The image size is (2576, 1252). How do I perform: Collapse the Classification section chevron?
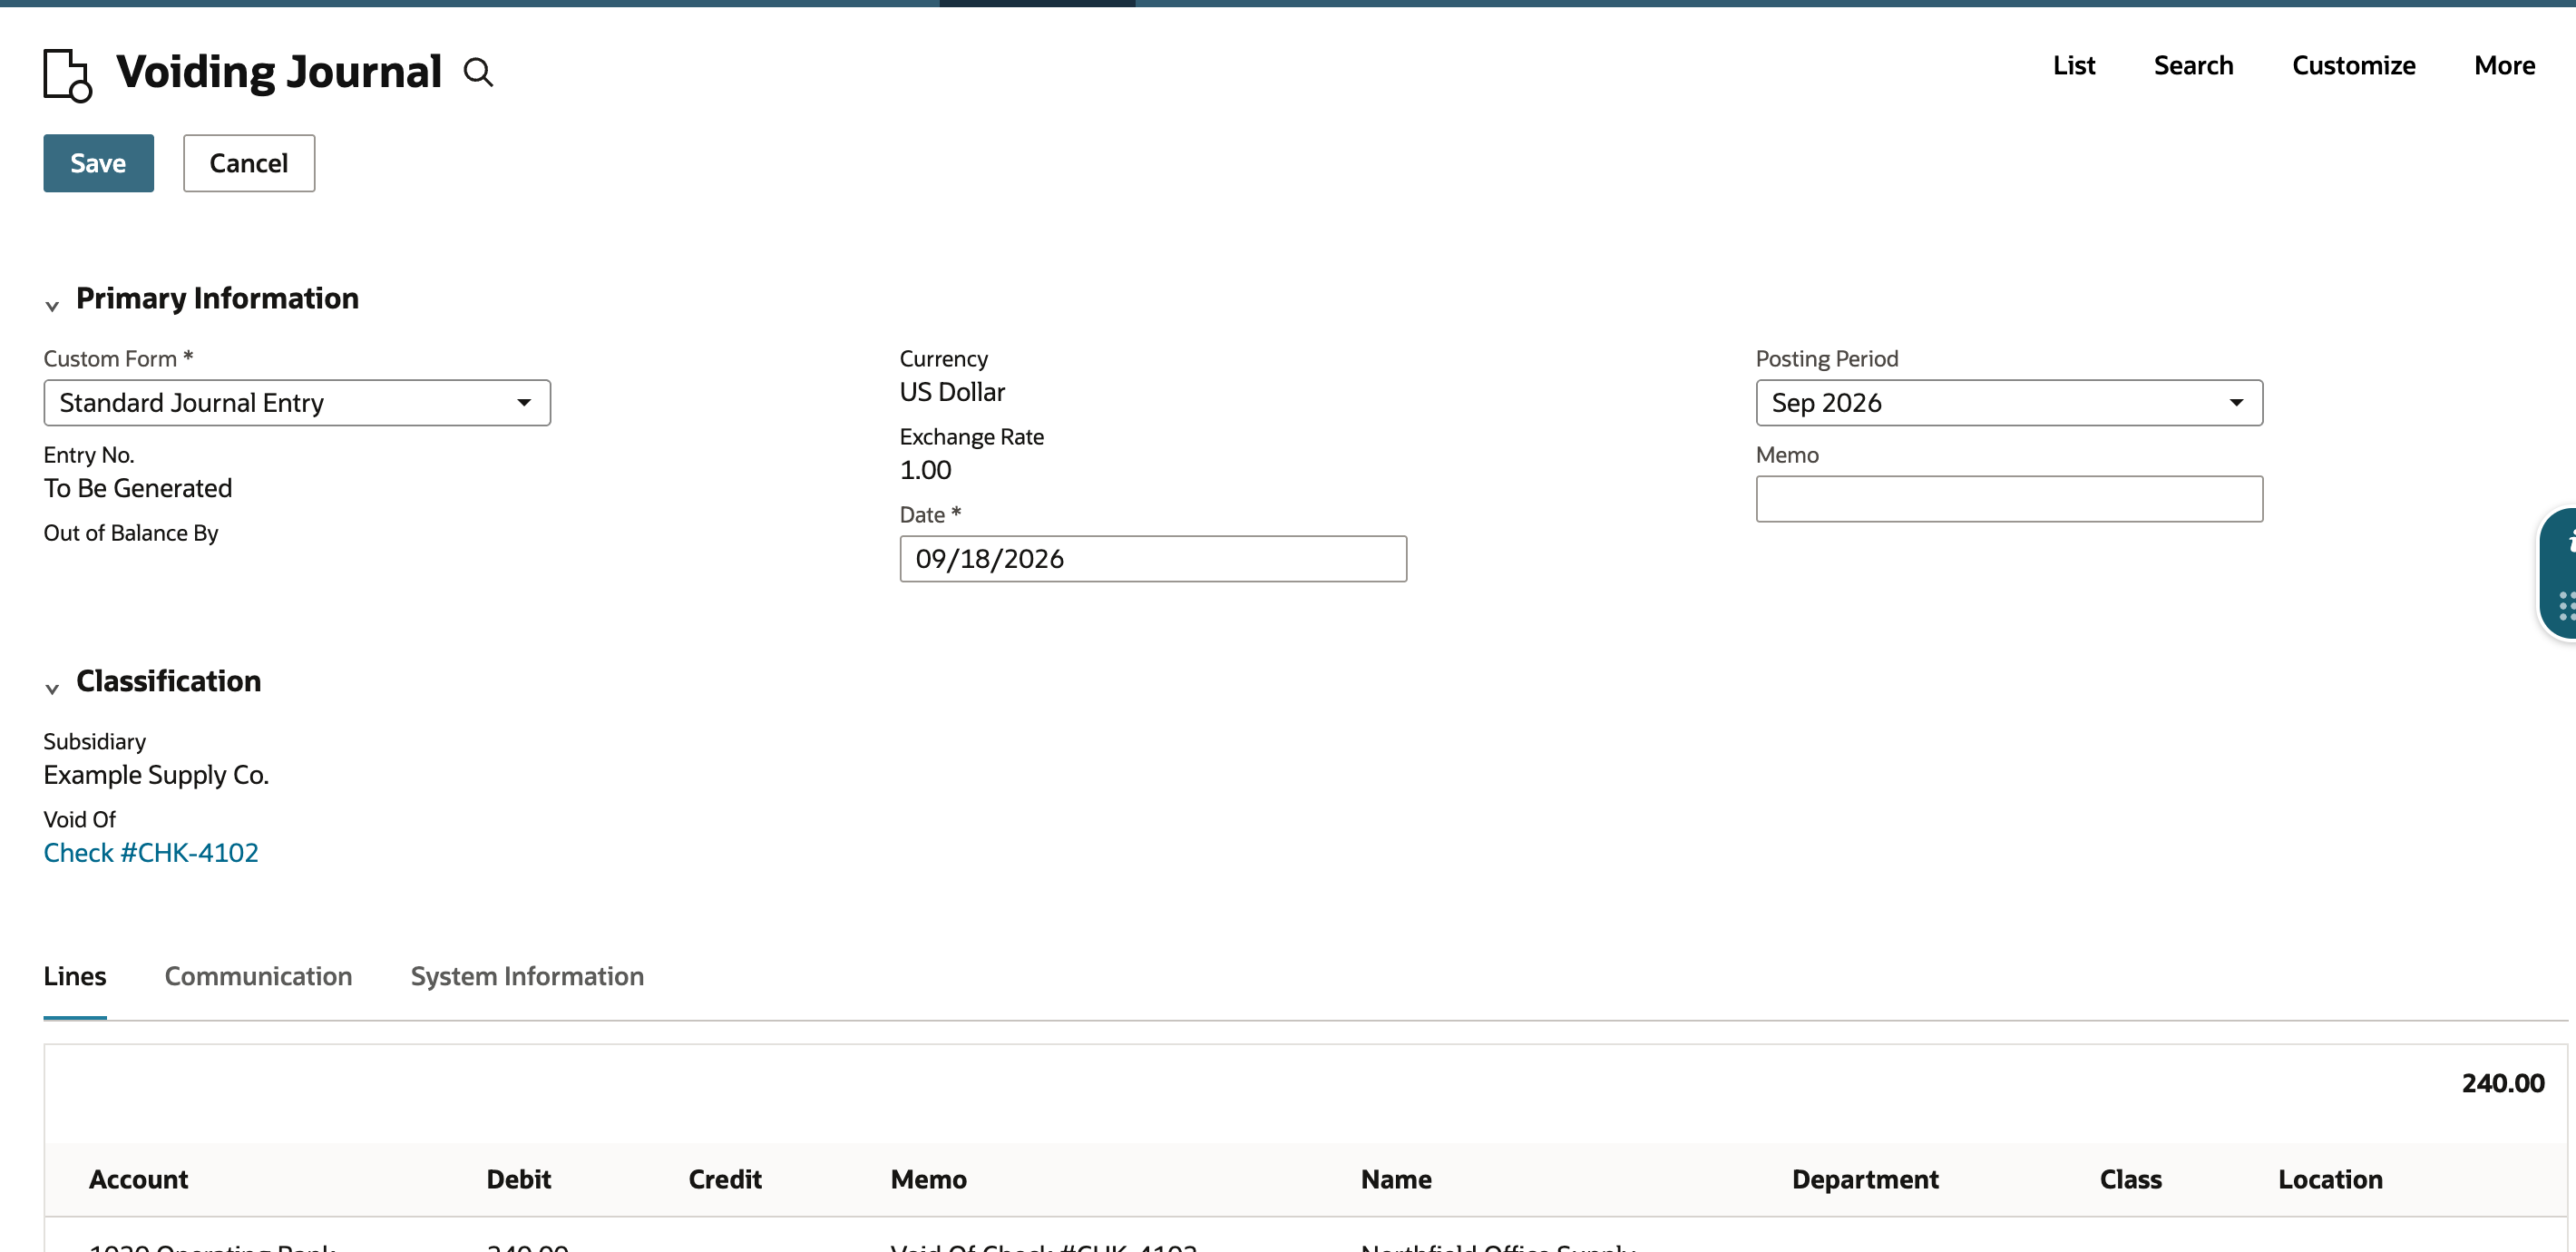(52, 688)
